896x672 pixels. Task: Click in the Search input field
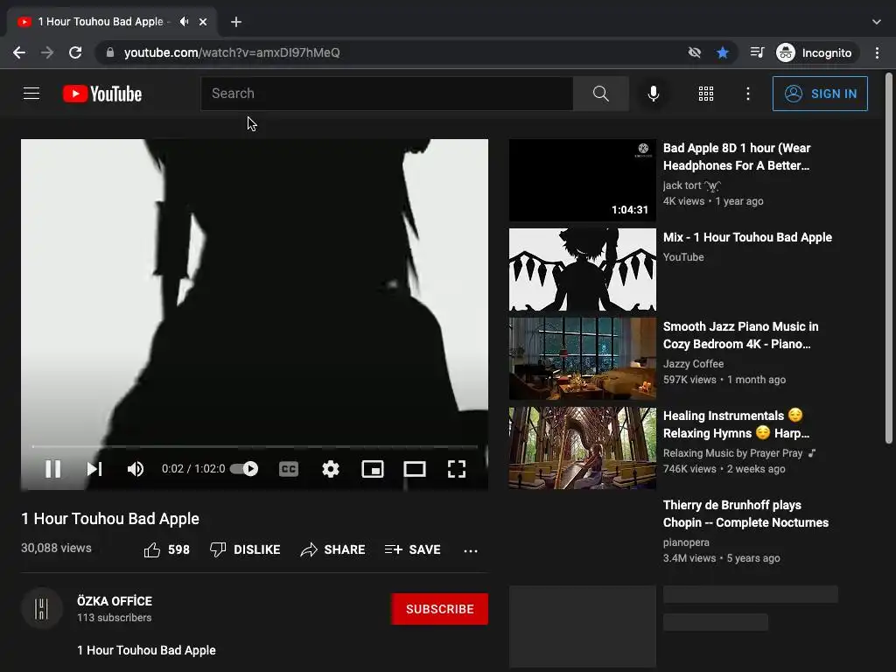pyautogui.click(x=387, y=93)
